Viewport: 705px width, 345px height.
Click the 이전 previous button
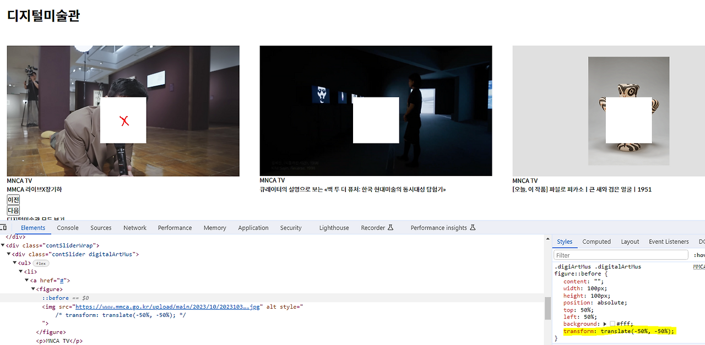(x=13, y=200)
